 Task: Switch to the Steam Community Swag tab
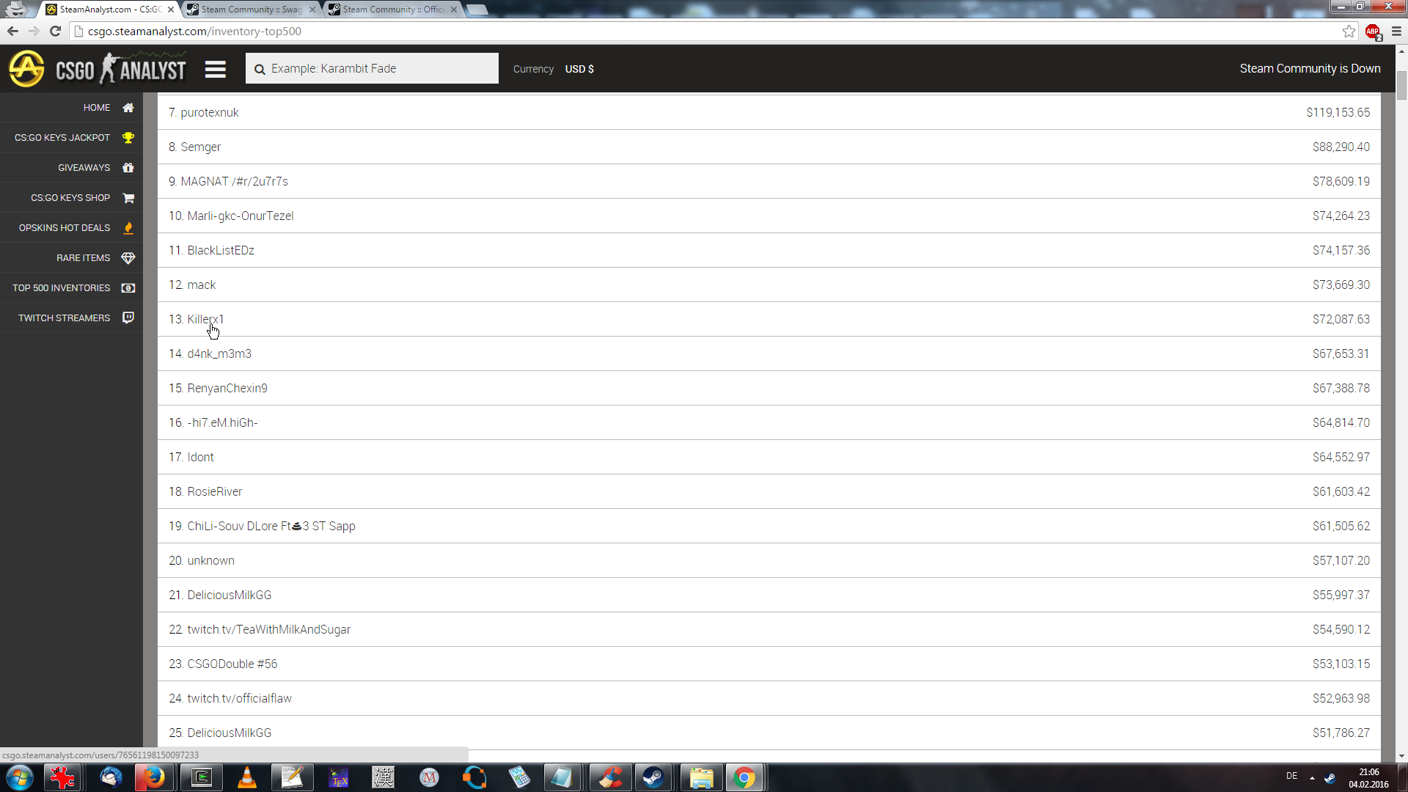click(x=251, y=10)
